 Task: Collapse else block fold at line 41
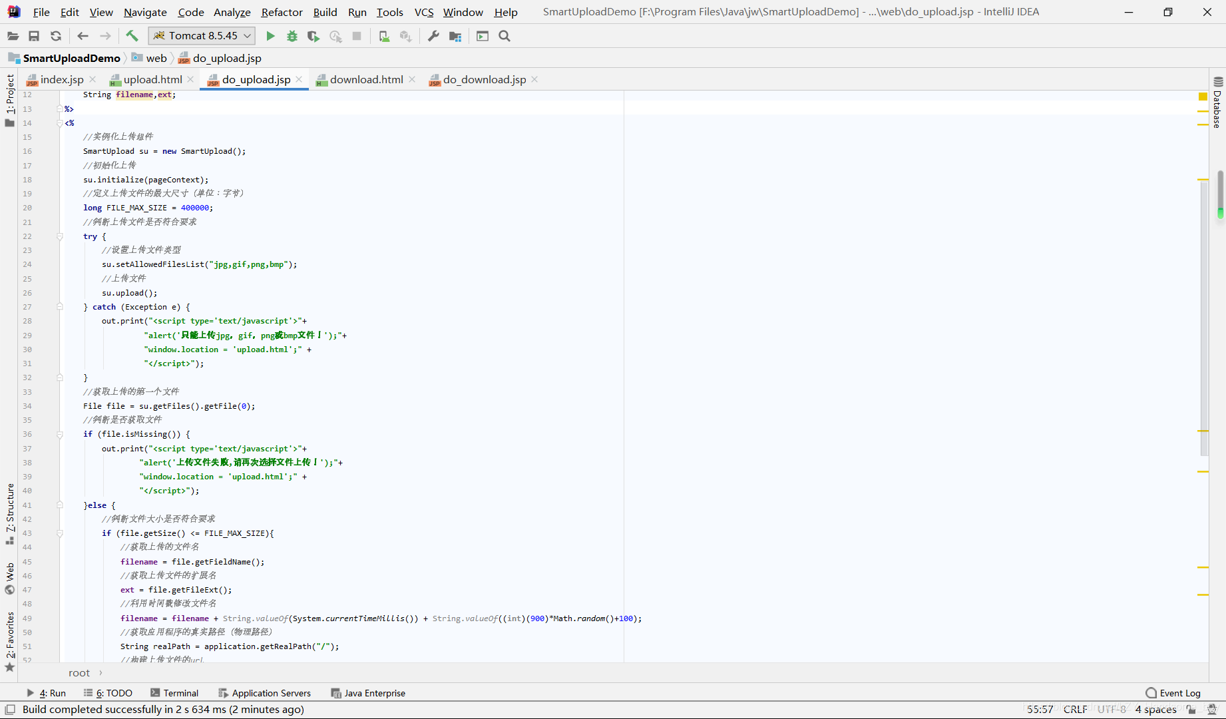tap(59, 505)
